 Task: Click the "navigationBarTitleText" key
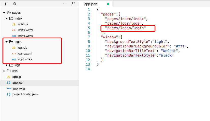pyautogui.click(x=131, y=51)
